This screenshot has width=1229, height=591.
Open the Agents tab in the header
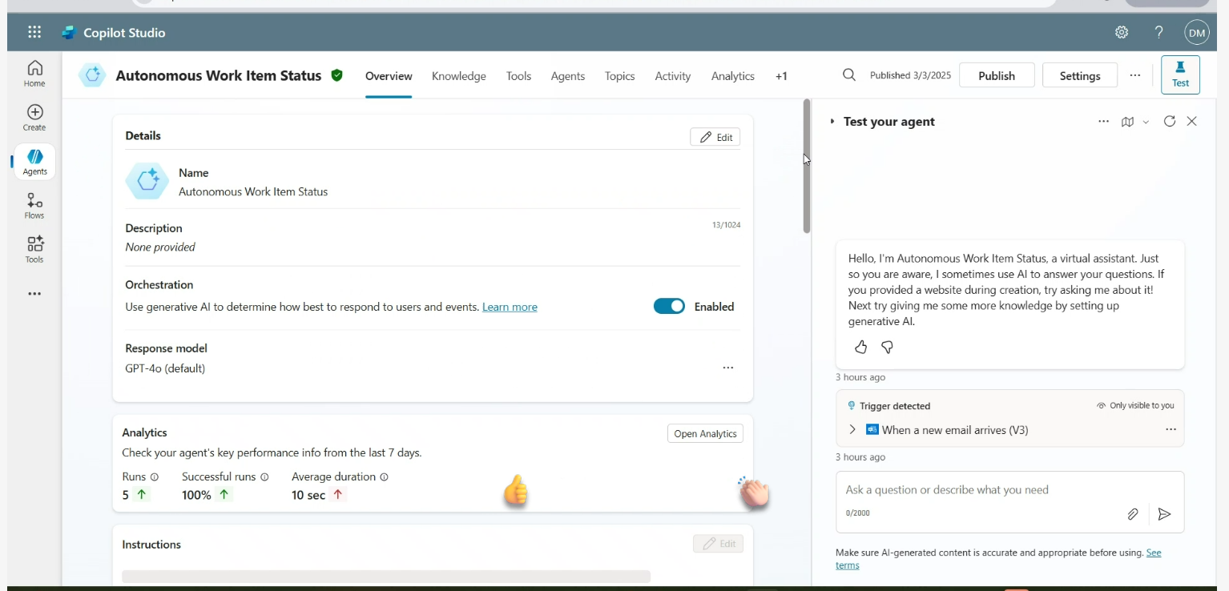point(568,76)
